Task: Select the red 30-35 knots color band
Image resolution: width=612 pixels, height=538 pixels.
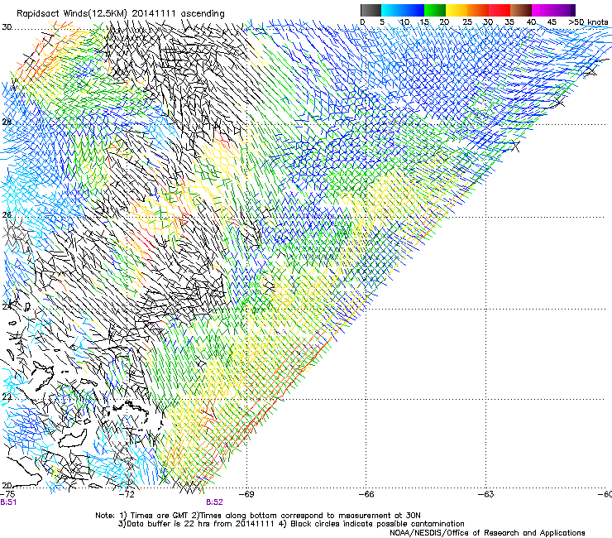Action: [x=500, y=10]
